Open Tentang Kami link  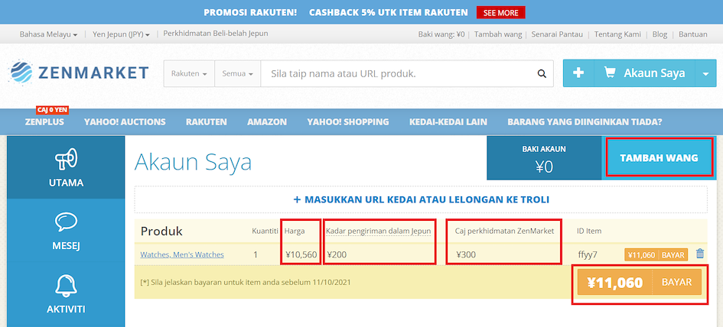click(617, 34)
